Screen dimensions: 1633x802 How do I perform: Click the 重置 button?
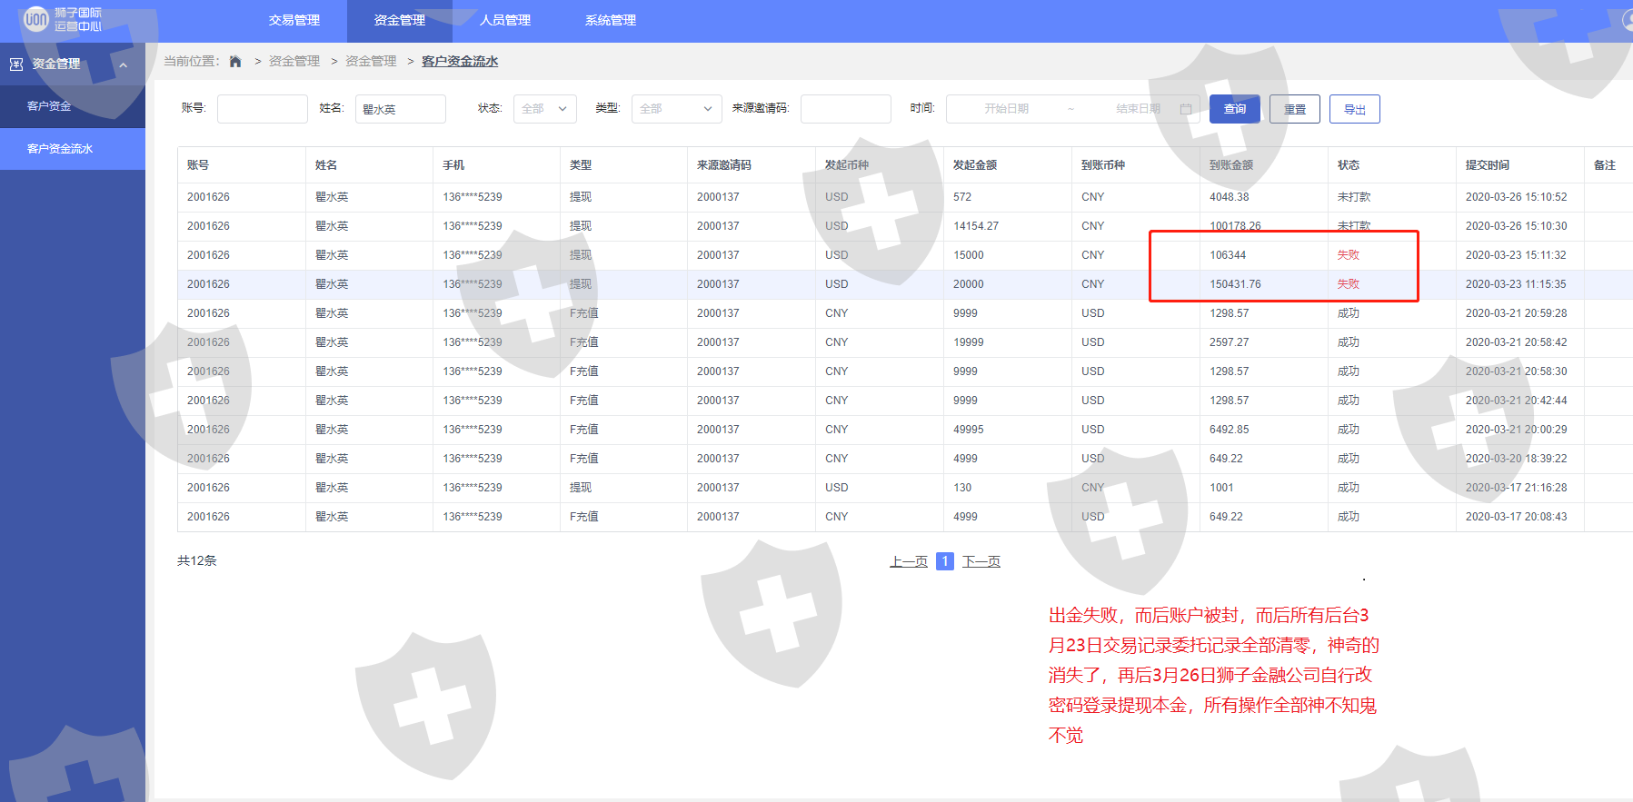(x=1294, y=109)
